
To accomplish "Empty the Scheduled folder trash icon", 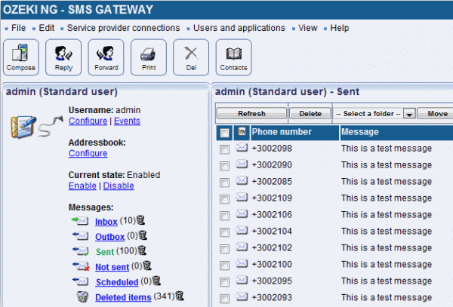I will (x=156, y=281).
